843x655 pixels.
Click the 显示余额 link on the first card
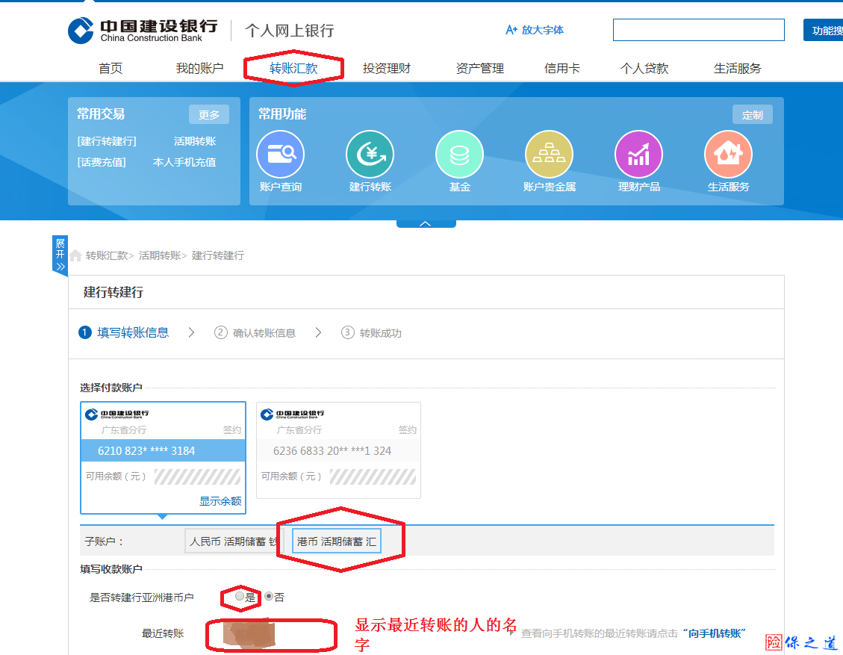coord(220,500)
